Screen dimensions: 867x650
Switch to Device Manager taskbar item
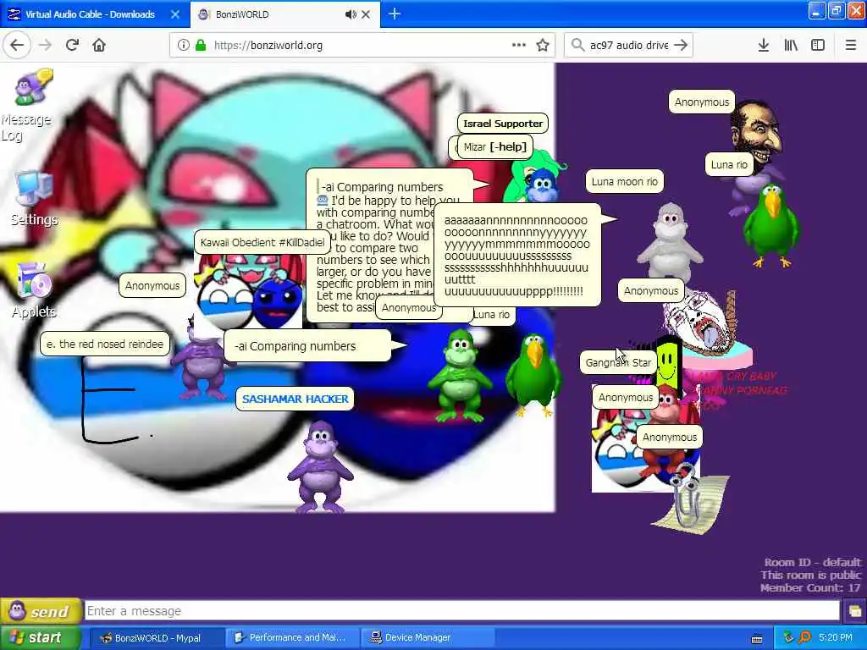tap(427, 638)
